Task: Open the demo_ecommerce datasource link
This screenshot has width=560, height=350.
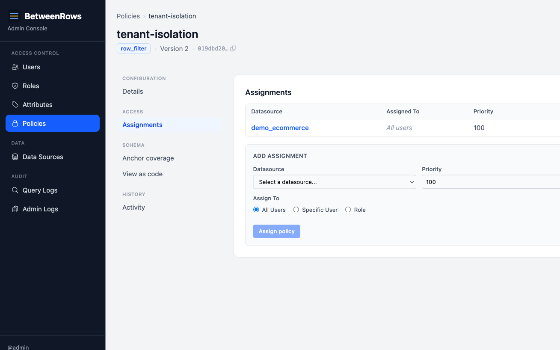Action: (280, 128)
